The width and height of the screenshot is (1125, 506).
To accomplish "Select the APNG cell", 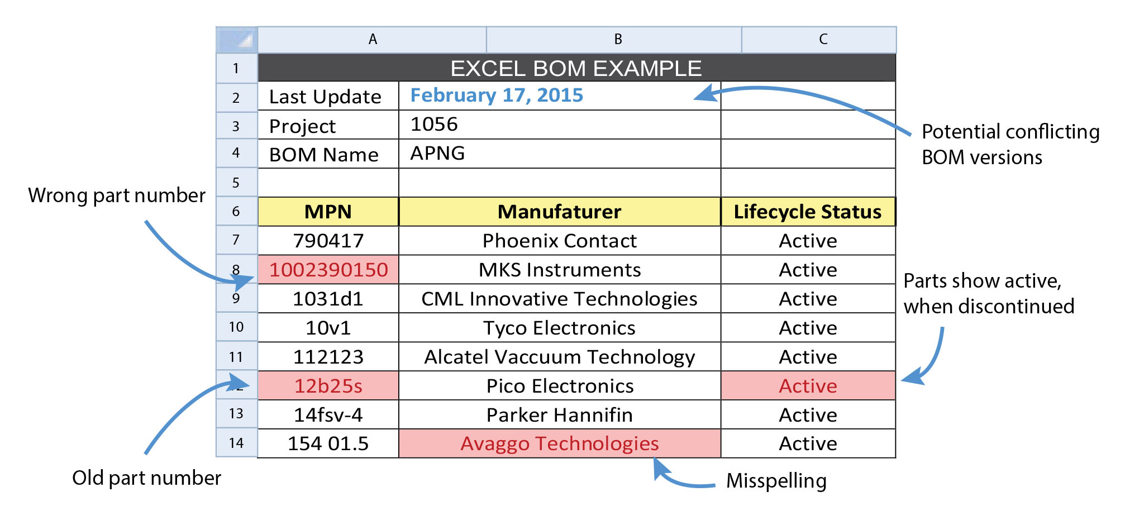I will click(560, 154).
